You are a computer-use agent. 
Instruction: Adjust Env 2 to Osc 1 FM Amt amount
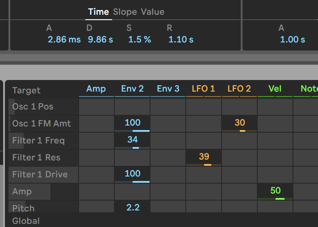(x=132, y=123)
